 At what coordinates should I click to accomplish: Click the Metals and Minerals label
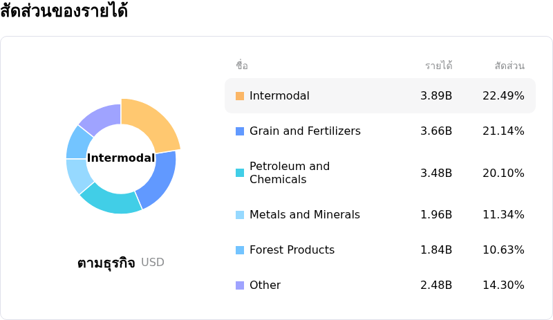coord(305,215)
